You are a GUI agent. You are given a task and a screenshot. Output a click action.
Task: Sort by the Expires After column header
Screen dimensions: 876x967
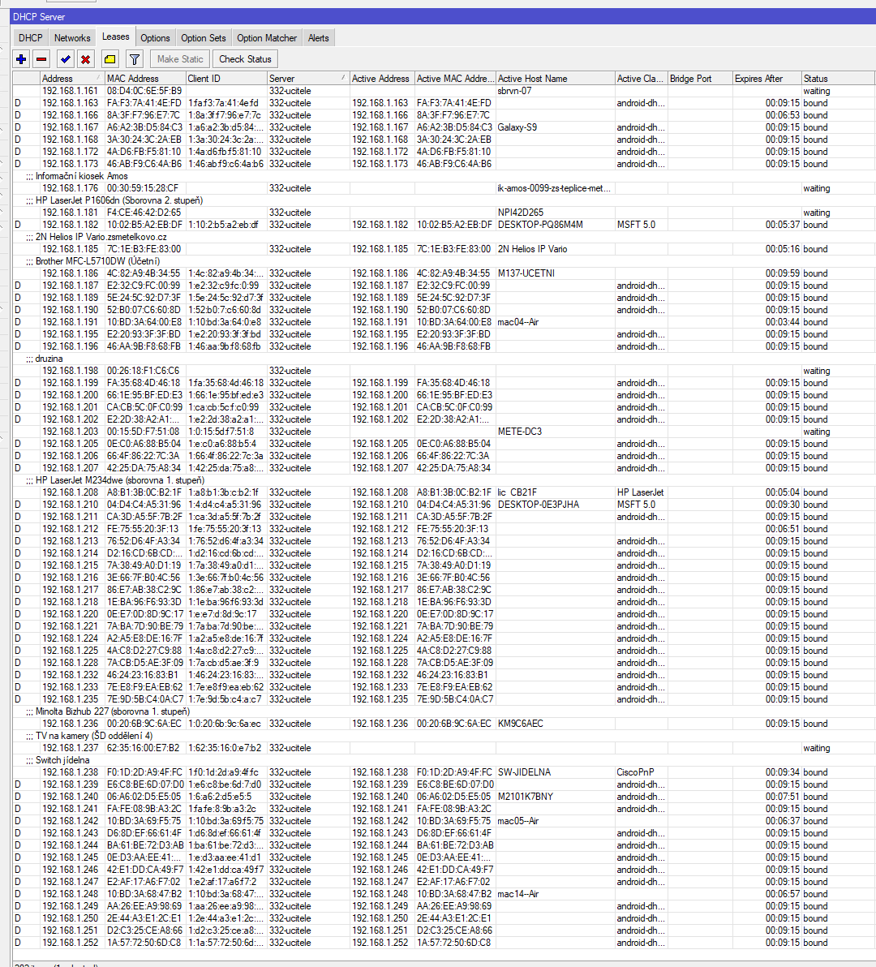click(765, 79)
